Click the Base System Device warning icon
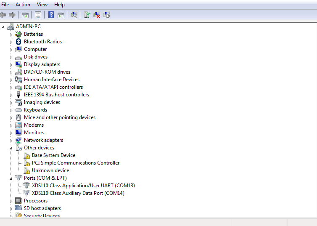The image size is (317, 226). [x=26, y=155]
